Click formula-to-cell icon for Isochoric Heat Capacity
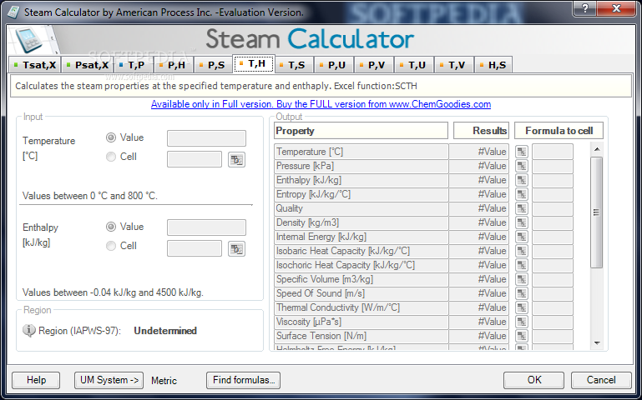 pyautogui.click(x=521, y=265)
